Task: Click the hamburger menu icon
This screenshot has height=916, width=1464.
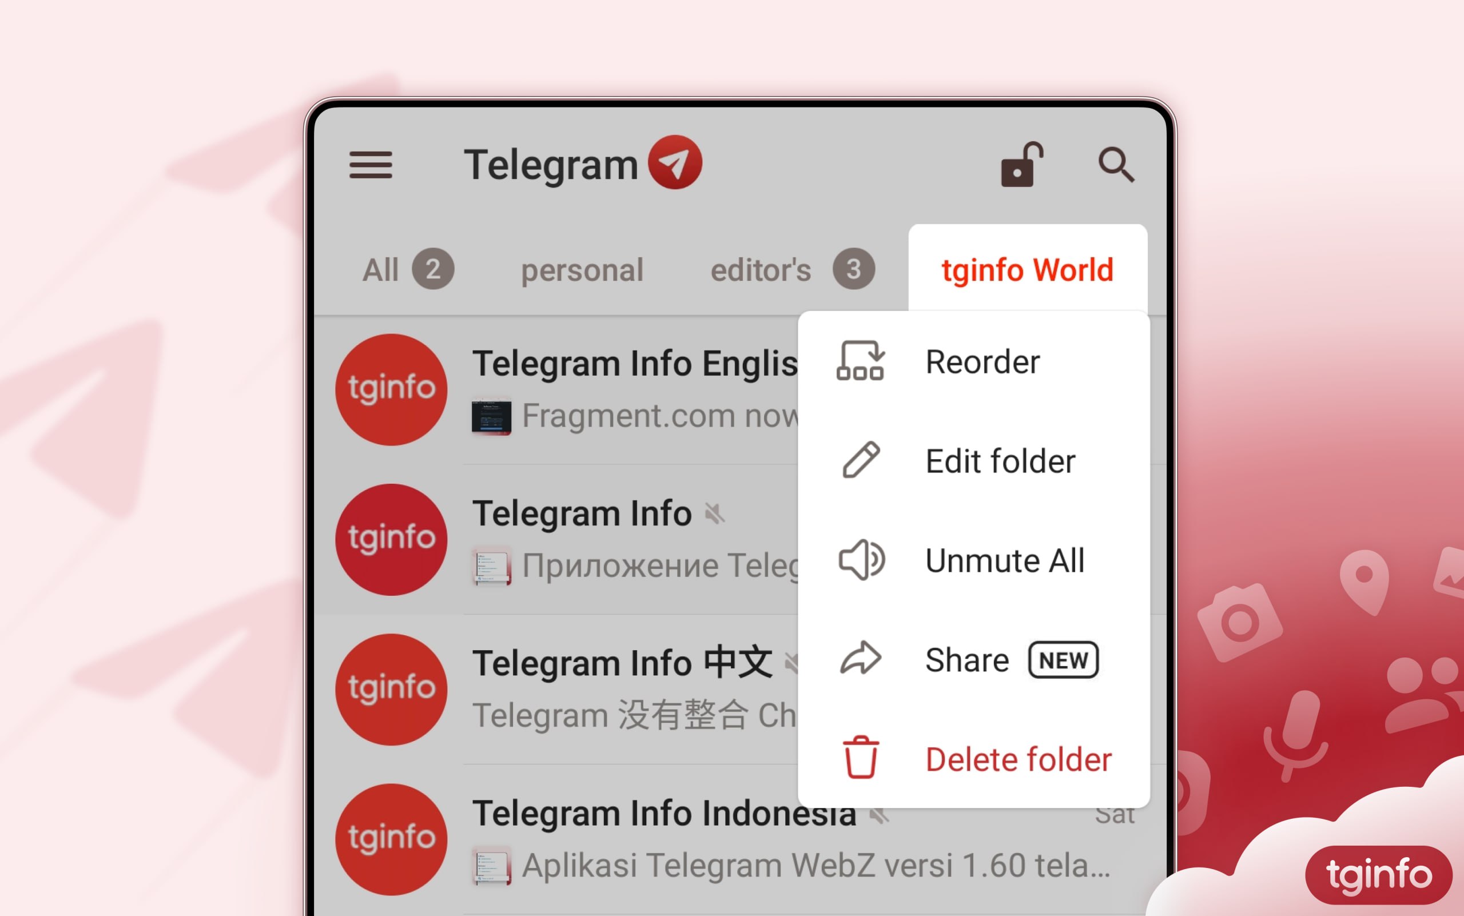Action: [372, 165]
